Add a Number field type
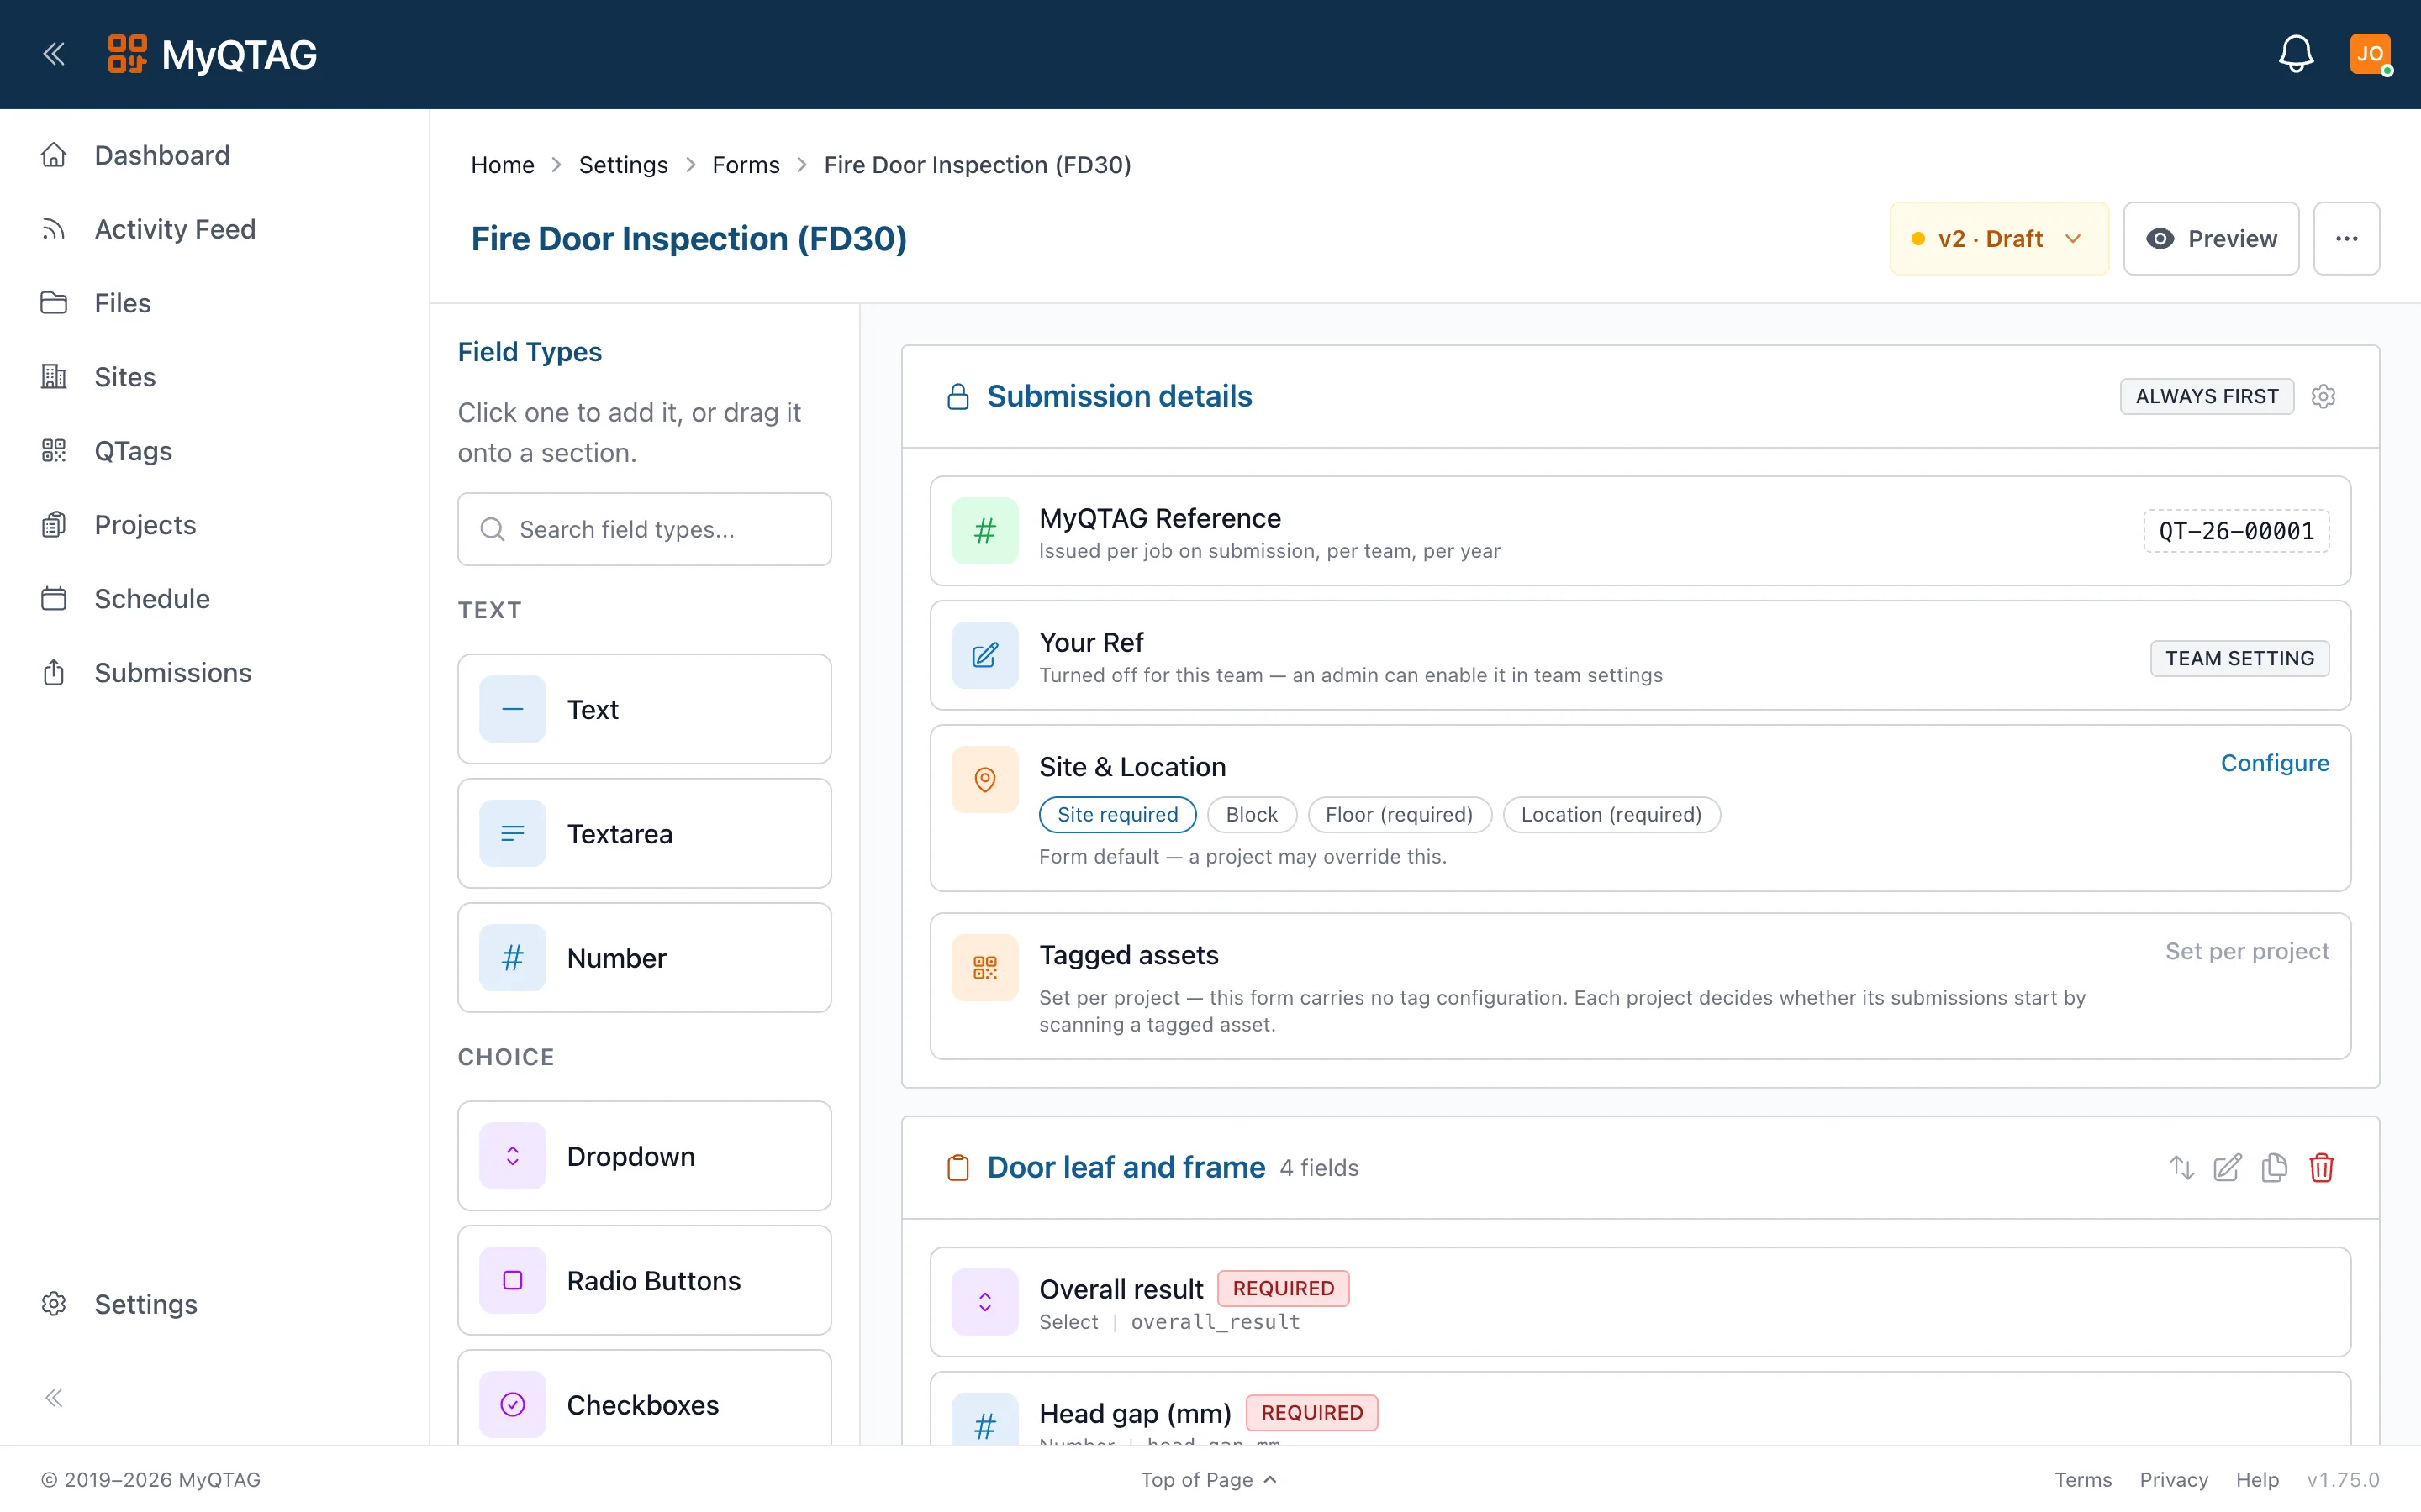This screenshot has width=2421, height=1512. pyautogui.click(x=644, y=958)
